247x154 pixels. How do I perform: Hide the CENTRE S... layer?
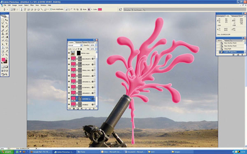(x=69, y=99)
